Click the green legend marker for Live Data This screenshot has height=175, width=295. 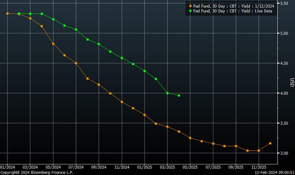pyautogui.click(x=190, y=11)
